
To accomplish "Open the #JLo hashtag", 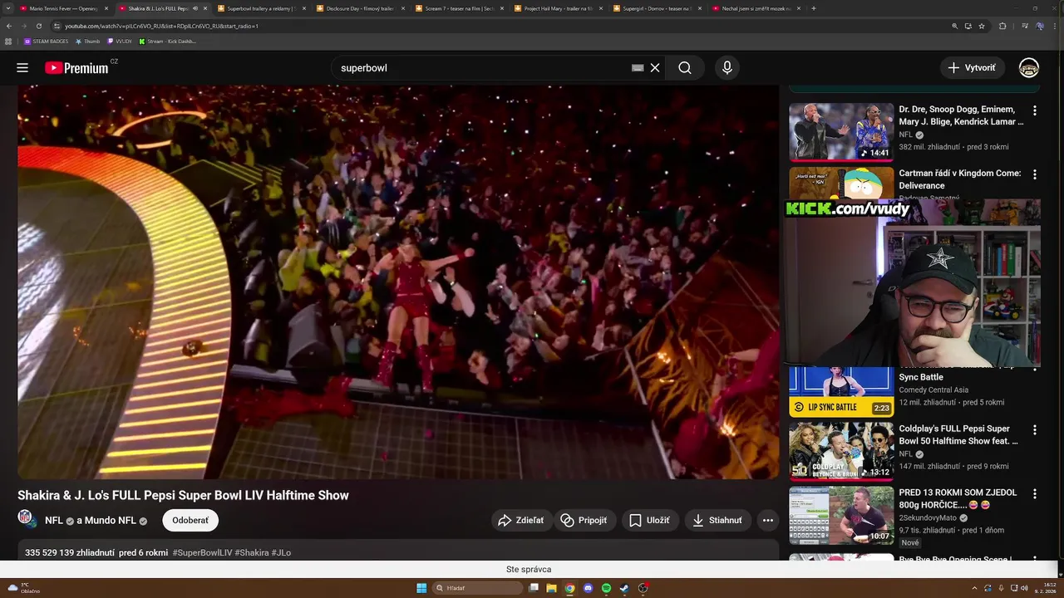I will coord(281,552).
